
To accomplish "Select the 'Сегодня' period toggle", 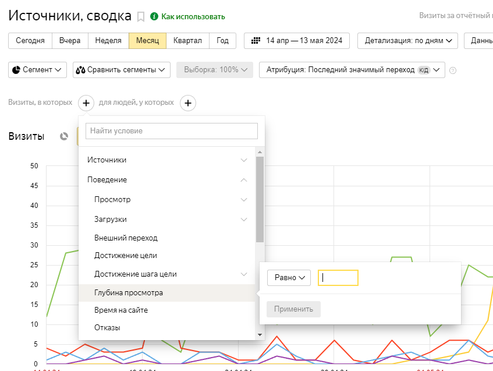I will coord(30,41).
